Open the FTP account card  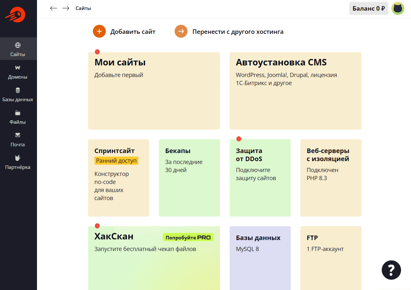click(x=331, y=258)
